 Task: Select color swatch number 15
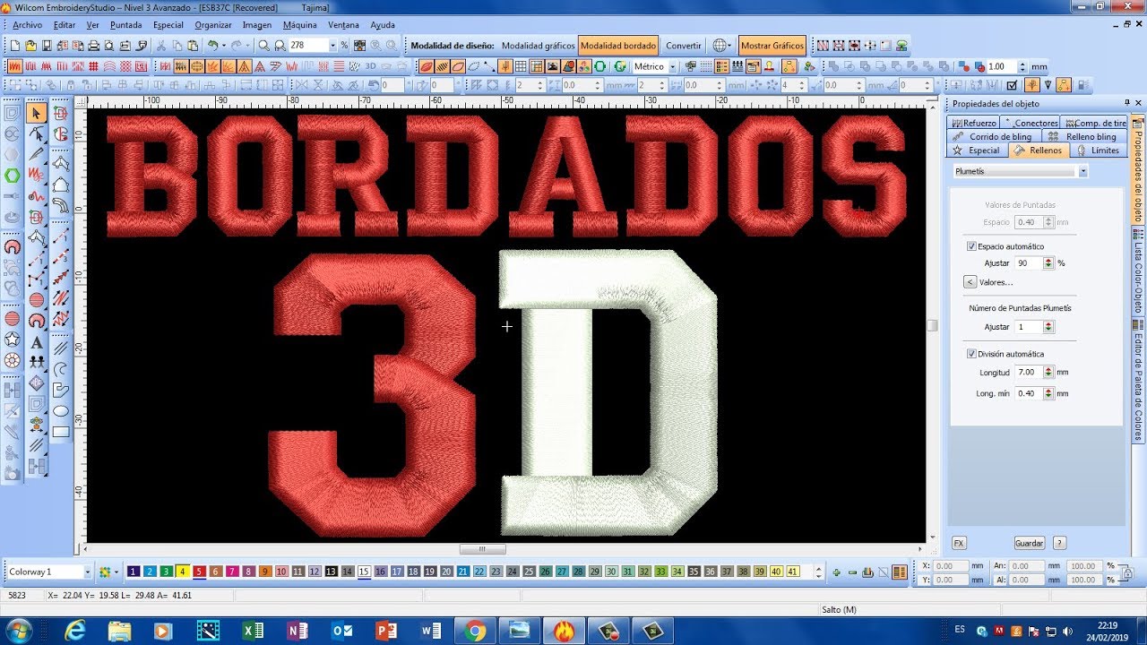(364, 572)
